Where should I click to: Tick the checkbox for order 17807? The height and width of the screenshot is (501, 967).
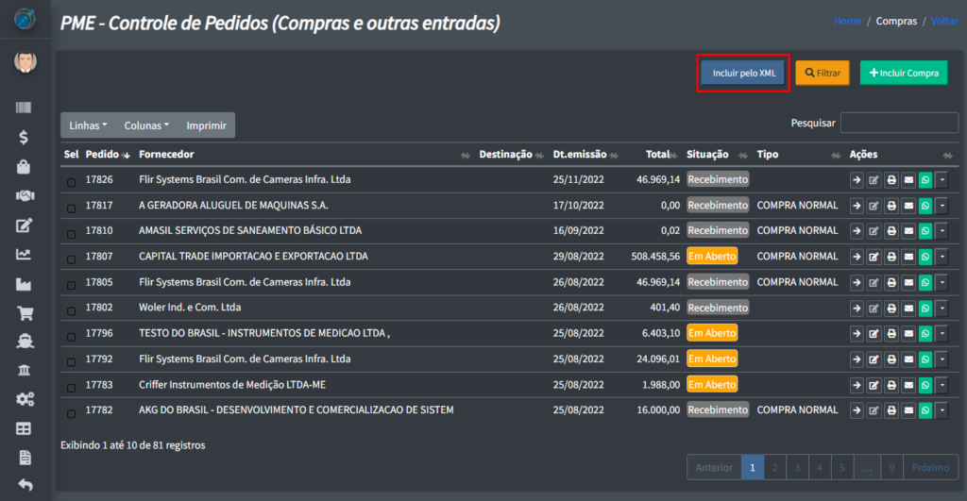pos(72,258)
